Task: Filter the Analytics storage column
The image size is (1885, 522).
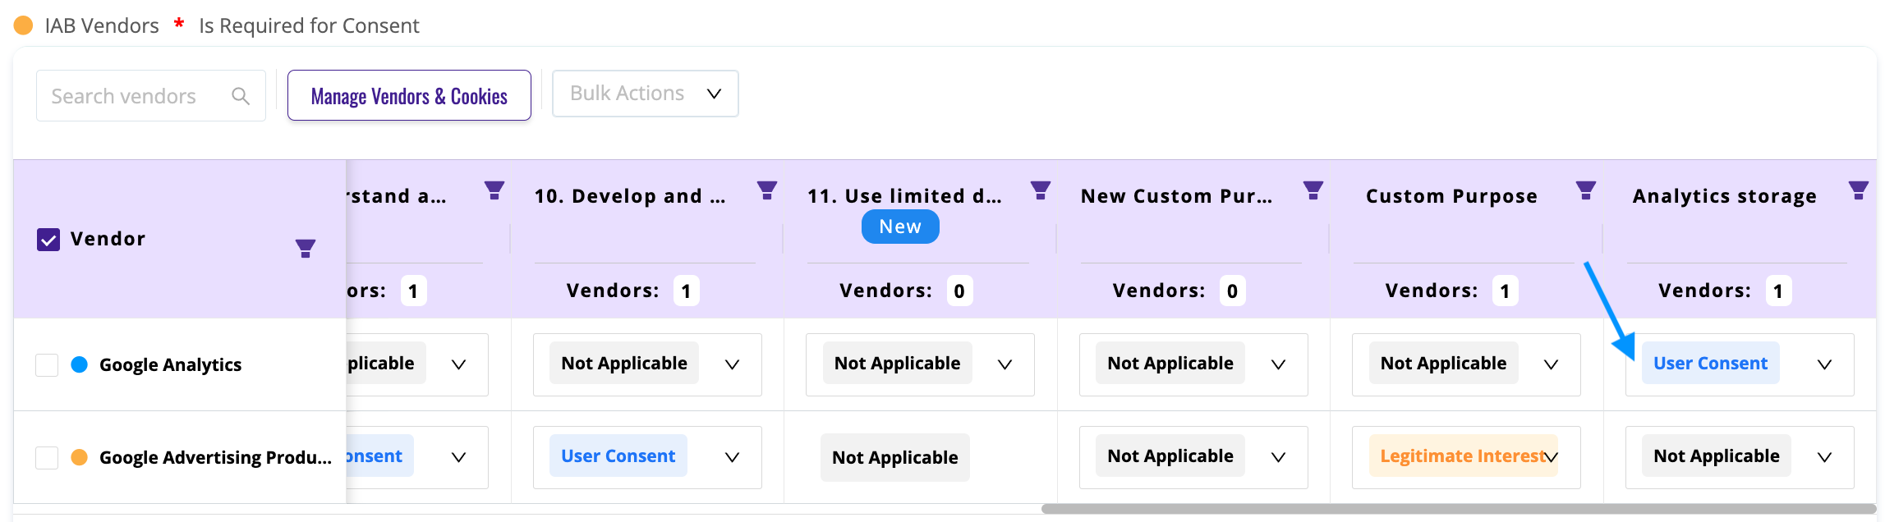Action: pos(1859,190)
